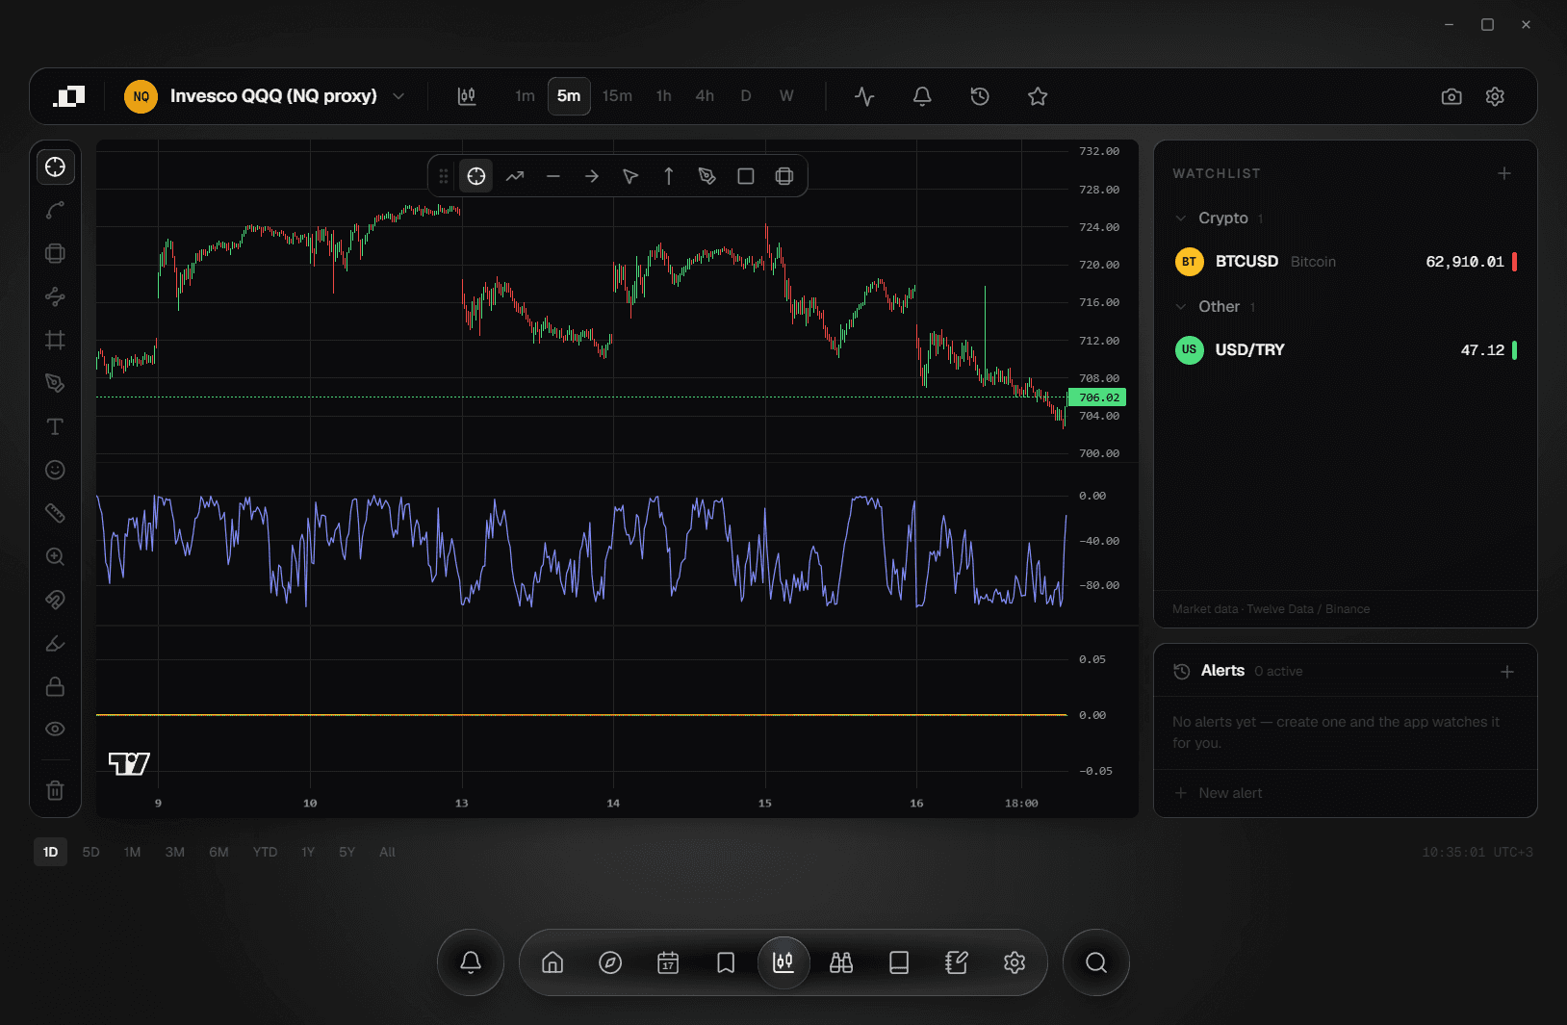Switch to 1m timeframe
The width and height of the screenshot is (1567, 1025).
[x=525, y=96]
